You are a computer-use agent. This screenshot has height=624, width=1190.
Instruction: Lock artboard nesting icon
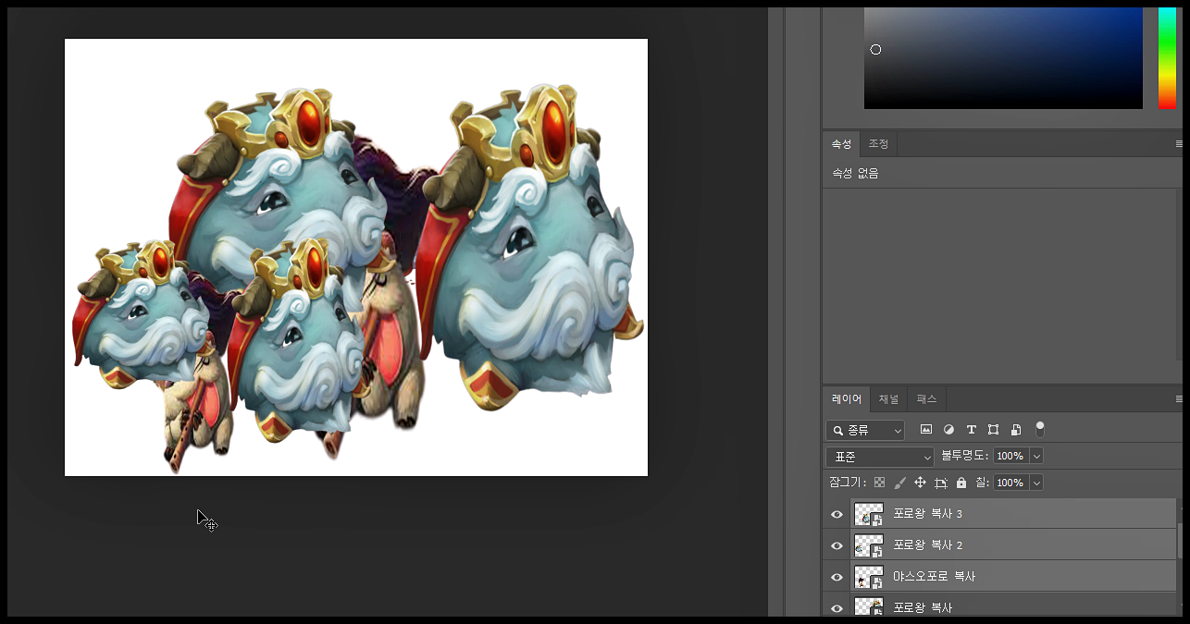coord(941,483)
